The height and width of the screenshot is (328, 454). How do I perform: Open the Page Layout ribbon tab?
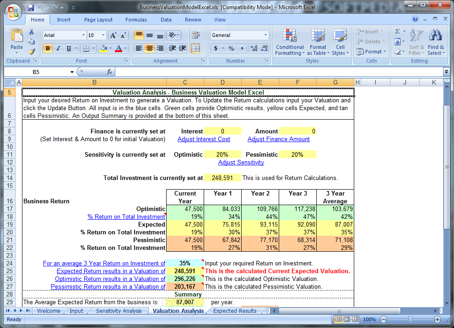pos(98,20)
